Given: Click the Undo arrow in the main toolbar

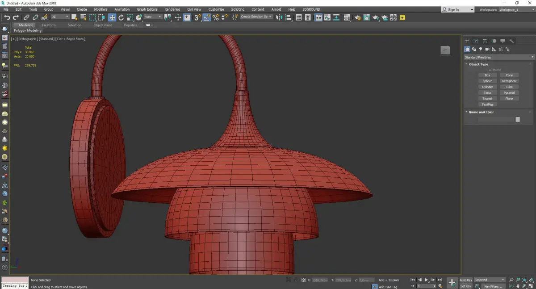Looking at the screenshot, I should pyautogui.click(x=6, y=17).
